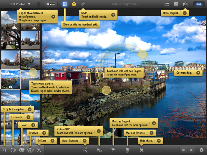Mark photo as favorite with ribbon icon

[x=127, y=150]
